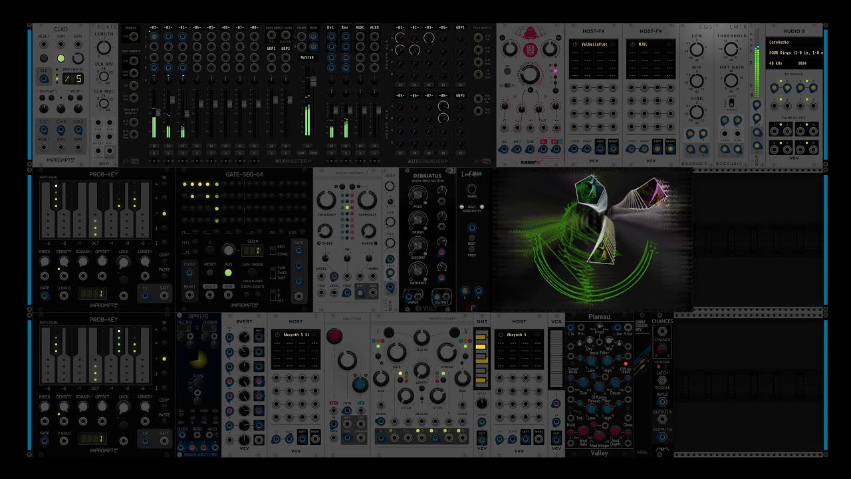Screen dimensions: 851x479
Task: Open the 48 kHz sample rate selector
Action: pyautogui.click(x=781, y=63)
